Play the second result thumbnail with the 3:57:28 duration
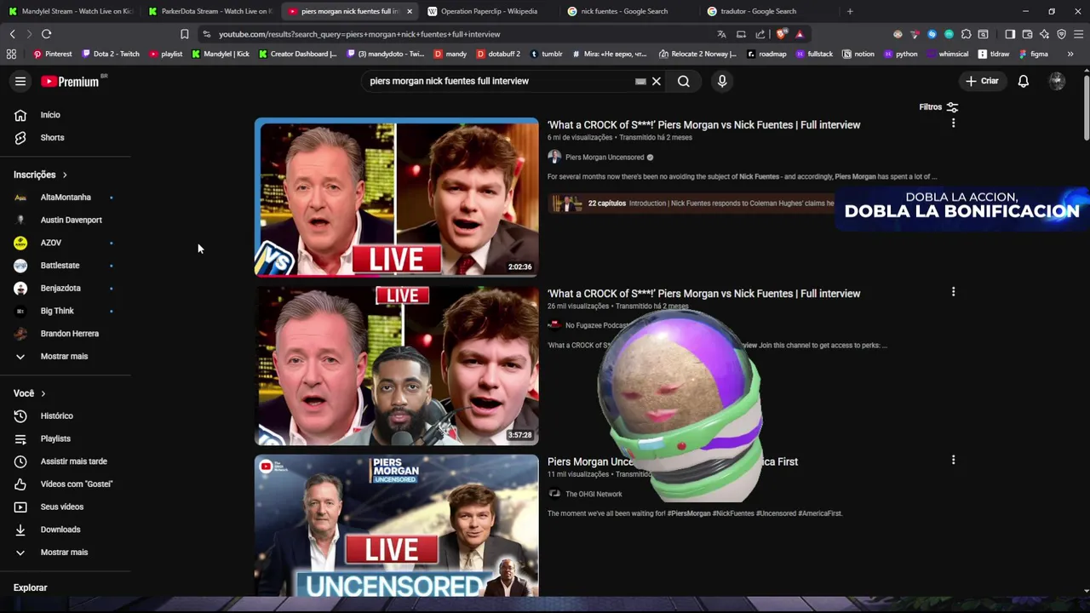This screenshot has height=613, width=1090. coord(396,366)
